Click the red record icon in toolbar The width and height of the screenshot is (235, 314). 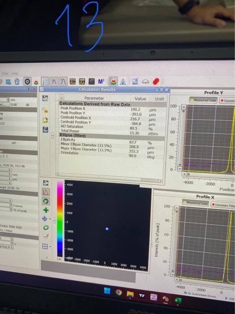[x=156, y=81]
